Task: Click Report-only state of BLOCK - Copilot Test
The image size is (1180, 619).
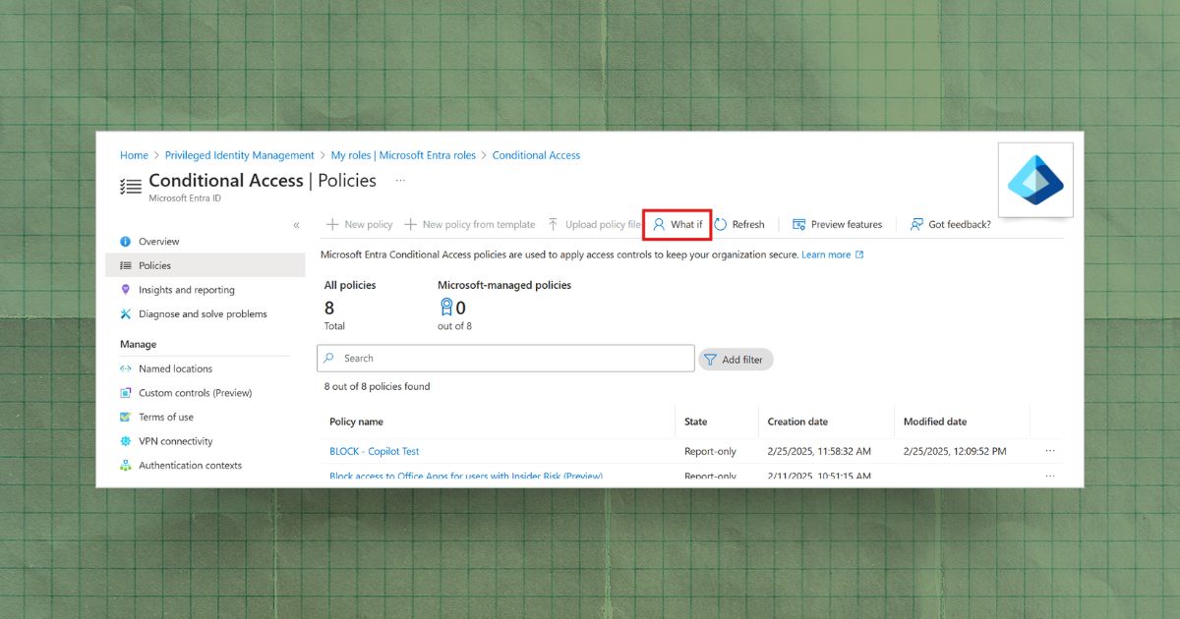Action: 710,452
